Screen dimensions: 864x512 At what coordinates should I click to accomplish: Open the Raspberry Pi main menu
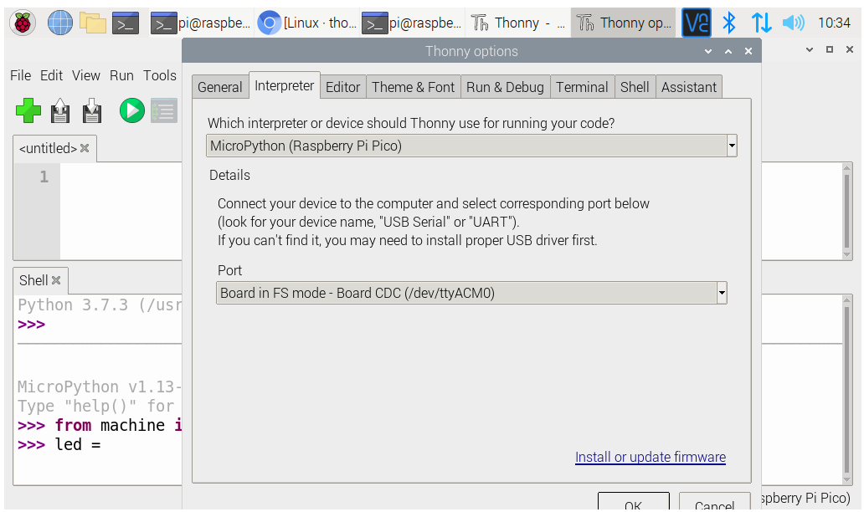[23, 23]
